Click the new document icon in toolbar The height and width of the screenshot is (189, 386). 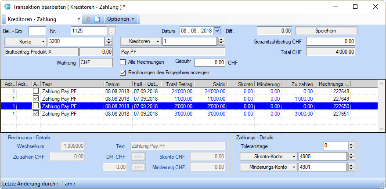(x=97, y=19)
